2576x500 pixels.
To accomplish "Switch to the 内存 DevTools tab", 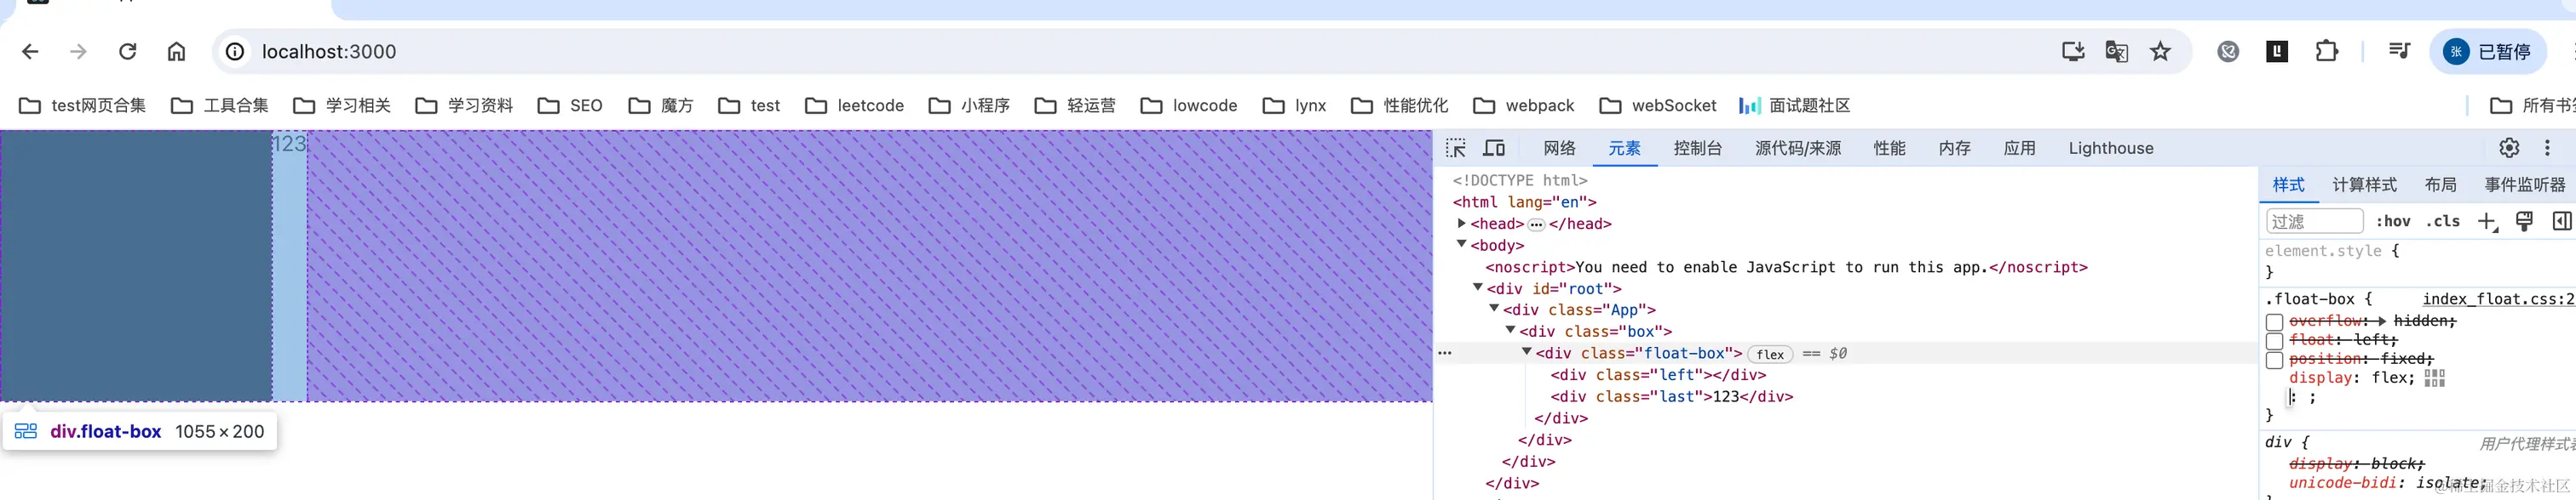I will (1954, 149).
